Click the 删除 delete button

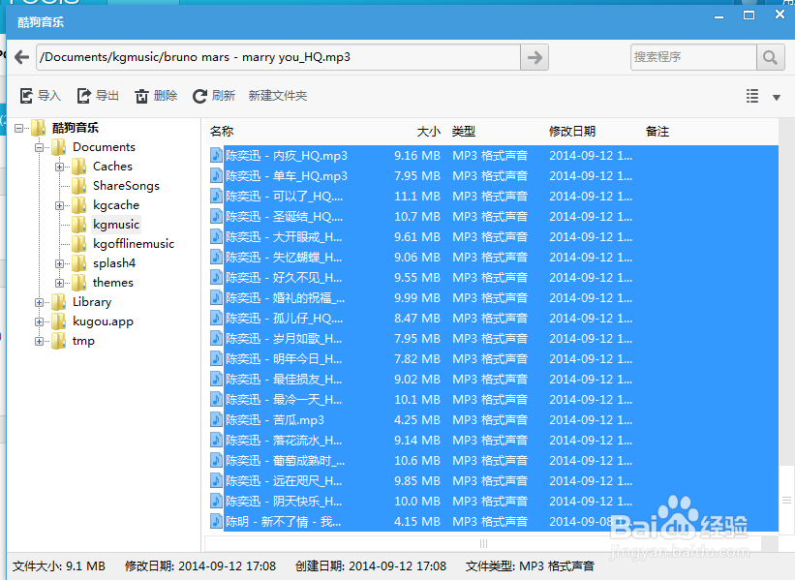pos(156,95)
